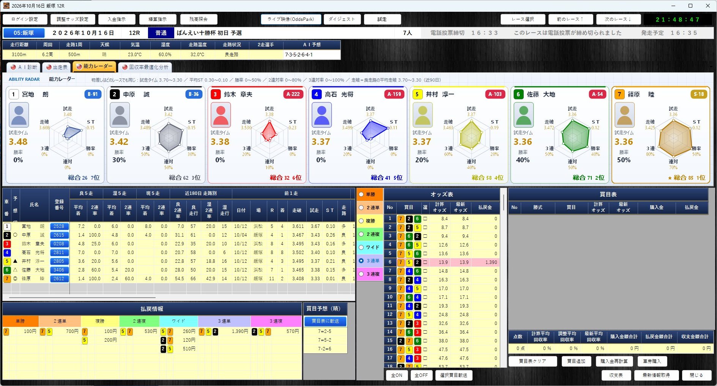This screenshot has height=386, width=717.
Task: Select the 3連複 bet type radio button
Action: [361, 274]
